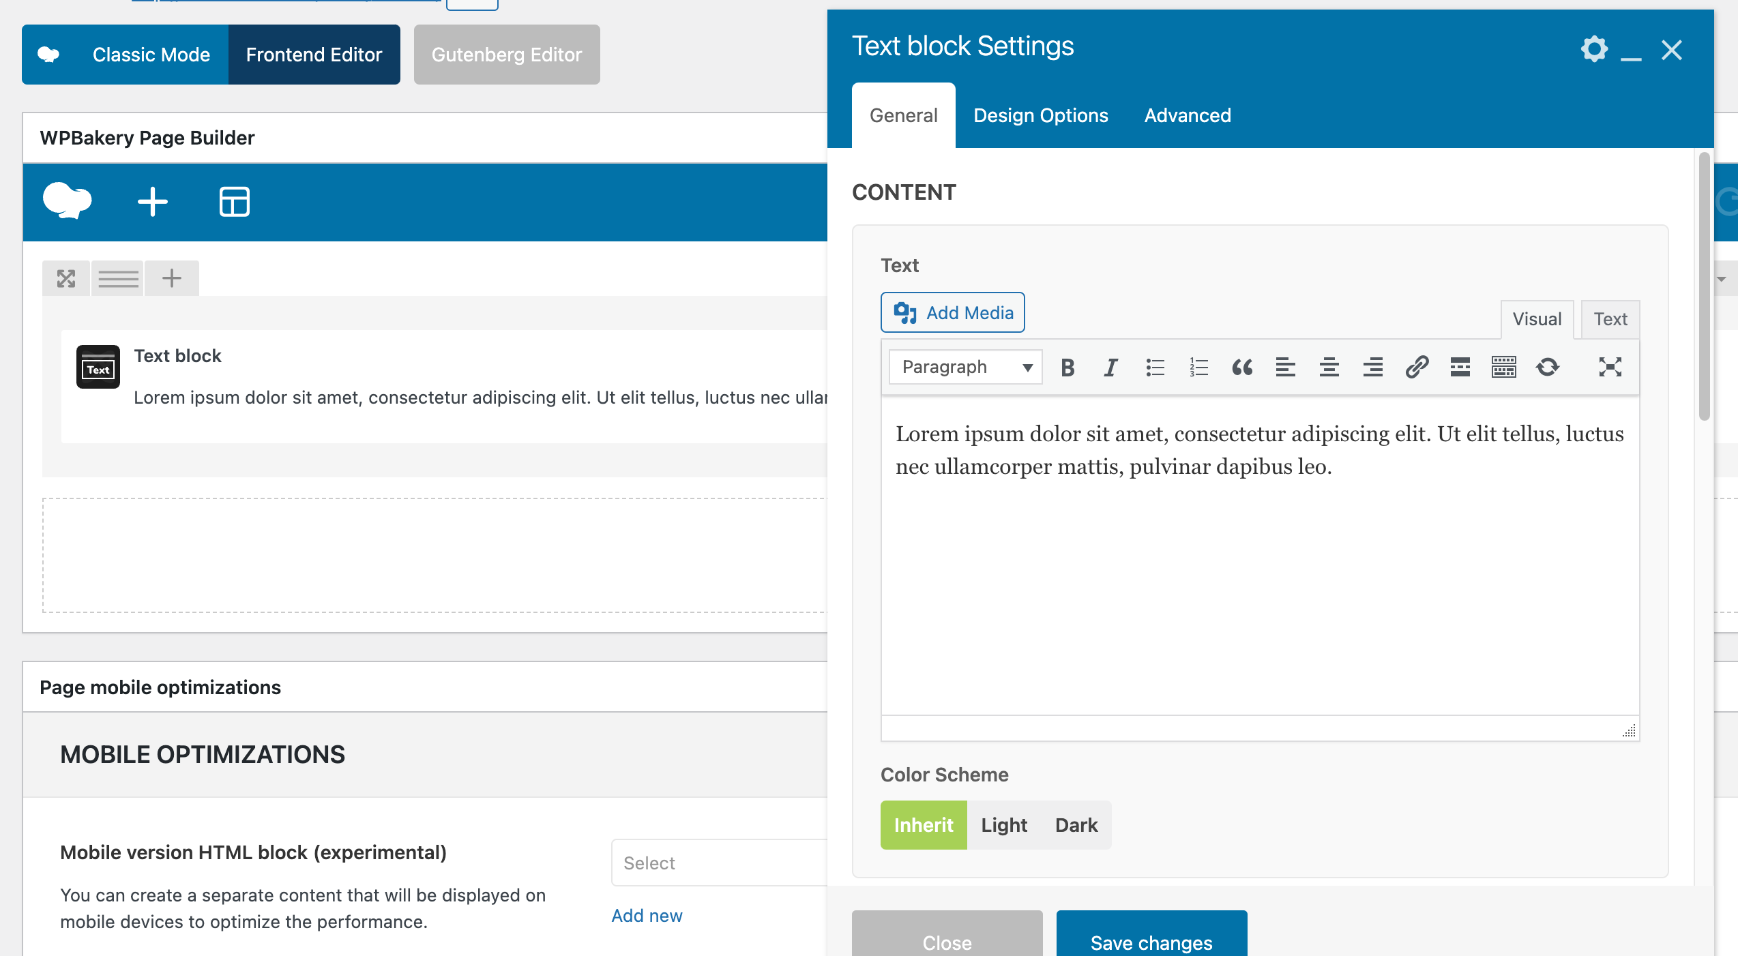The height and width of the screenshot is (956, 1738).
Task: Open the Paragraph format dropdown
Action: coord(965,368)
